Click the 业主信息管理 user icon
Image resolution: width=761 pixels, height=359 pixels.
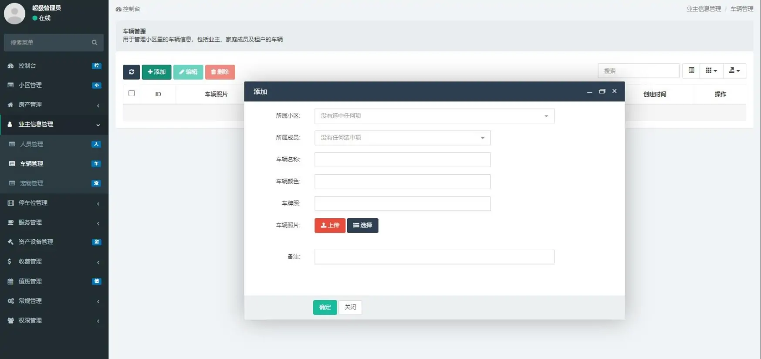coord(10,124)
